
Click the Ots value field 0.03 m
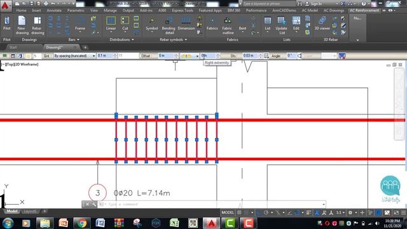(x=250, y=56)
